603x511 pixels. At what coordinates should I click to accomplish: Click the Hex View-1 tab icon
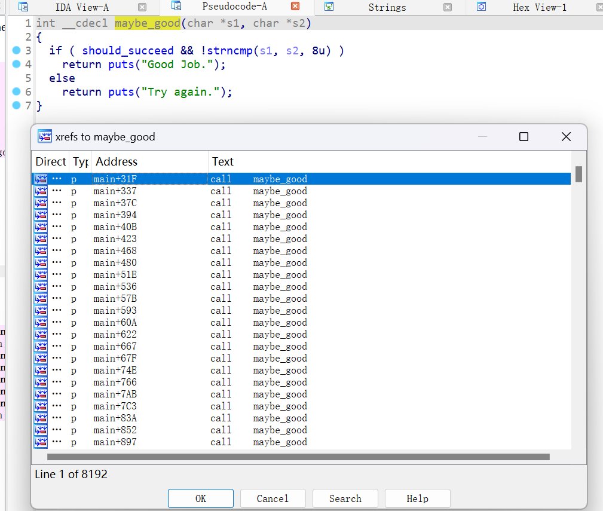[481, 7]
